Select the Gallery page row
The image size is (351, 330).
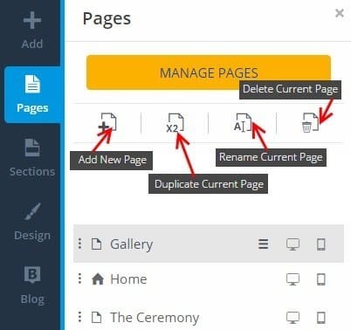(x=209, y=244)
